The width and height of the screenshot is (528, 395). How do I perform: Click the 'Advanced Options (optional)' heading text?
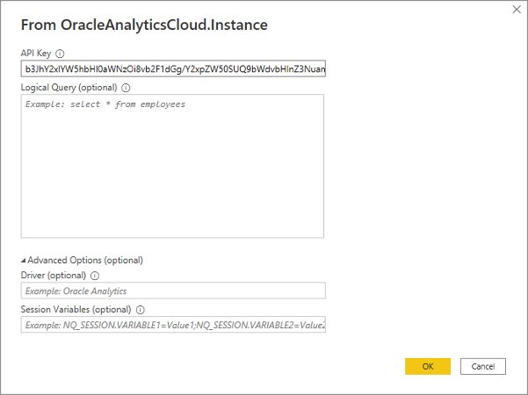pos(85,260)
